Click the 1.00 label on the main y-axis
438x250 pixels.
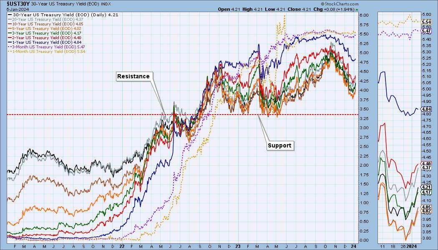[364, 203]
